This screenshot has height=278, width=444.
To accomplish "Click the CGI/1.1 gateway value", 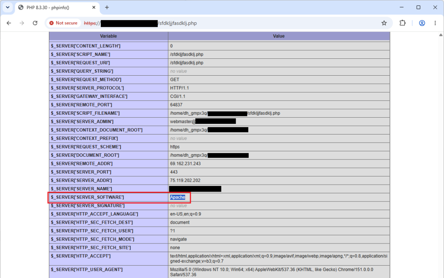I will coord(178,96).
